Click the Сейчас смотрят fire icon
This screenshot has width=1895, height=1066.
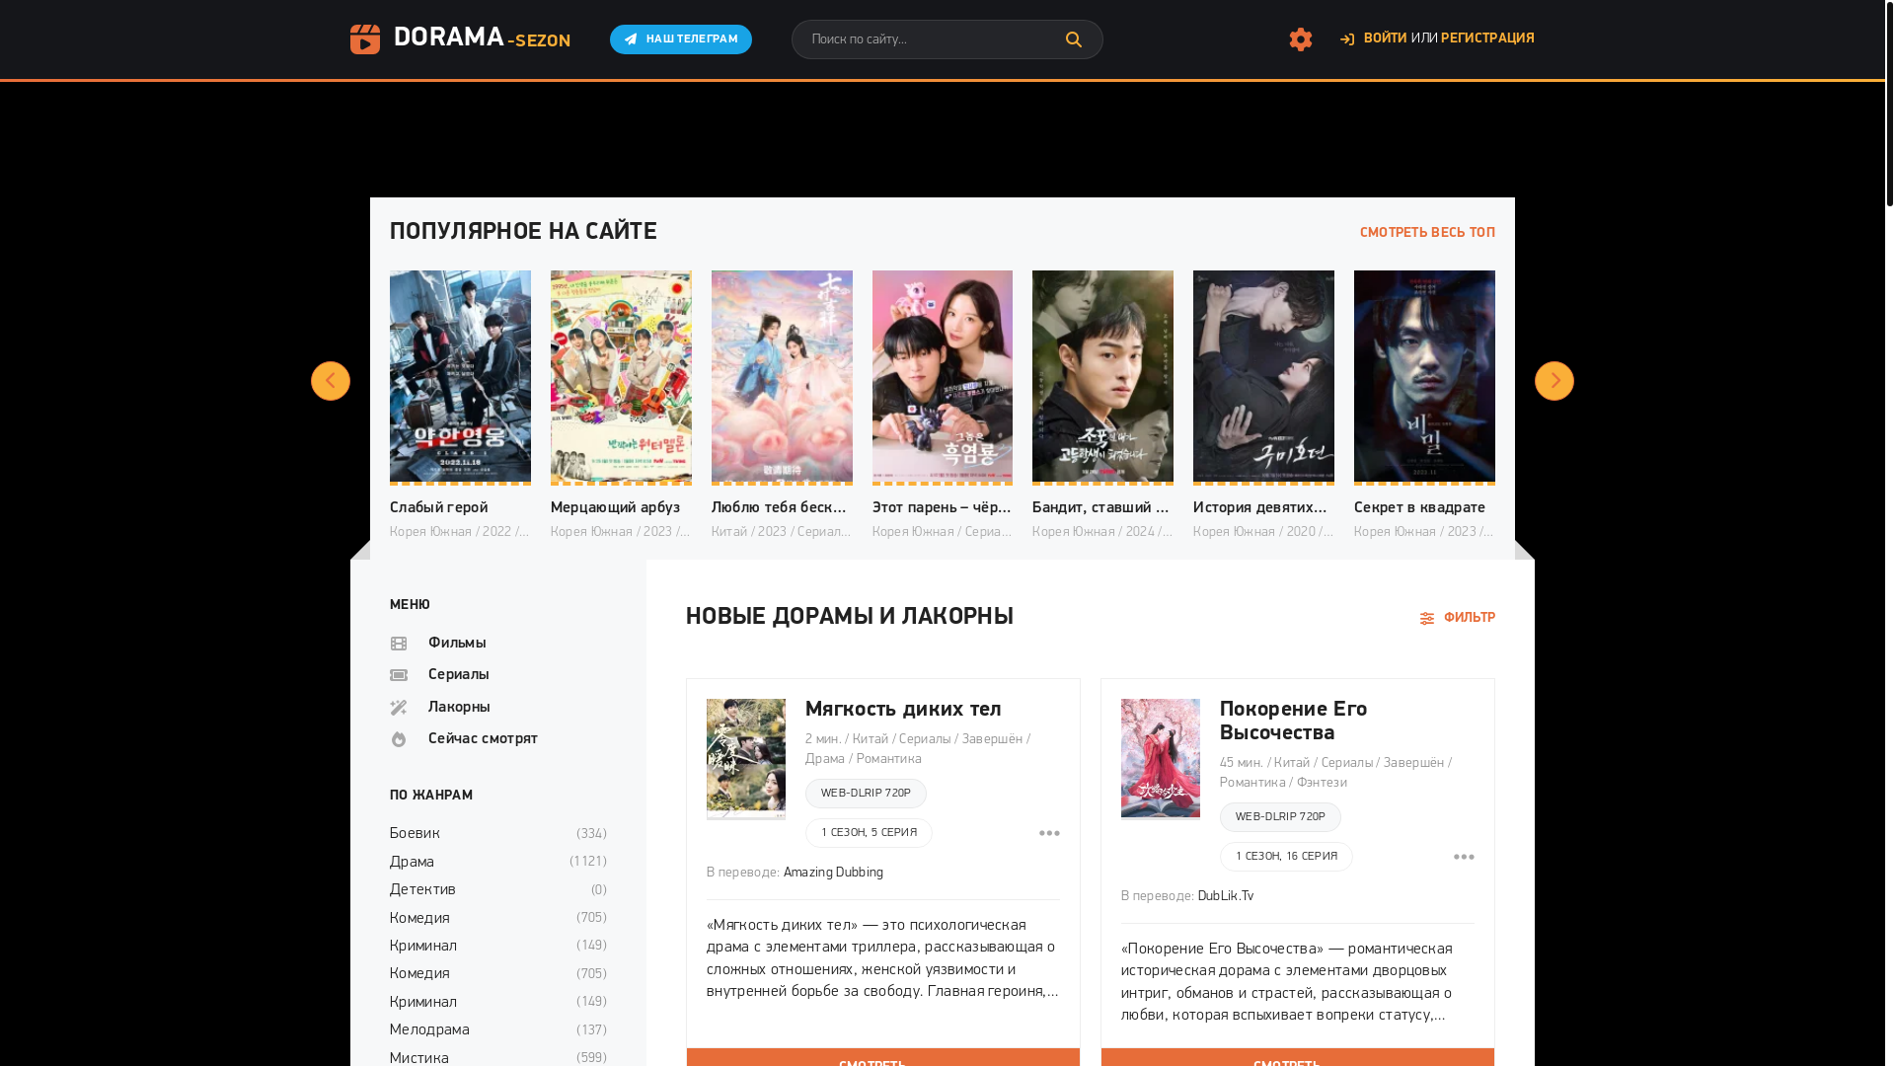[399, 739]
